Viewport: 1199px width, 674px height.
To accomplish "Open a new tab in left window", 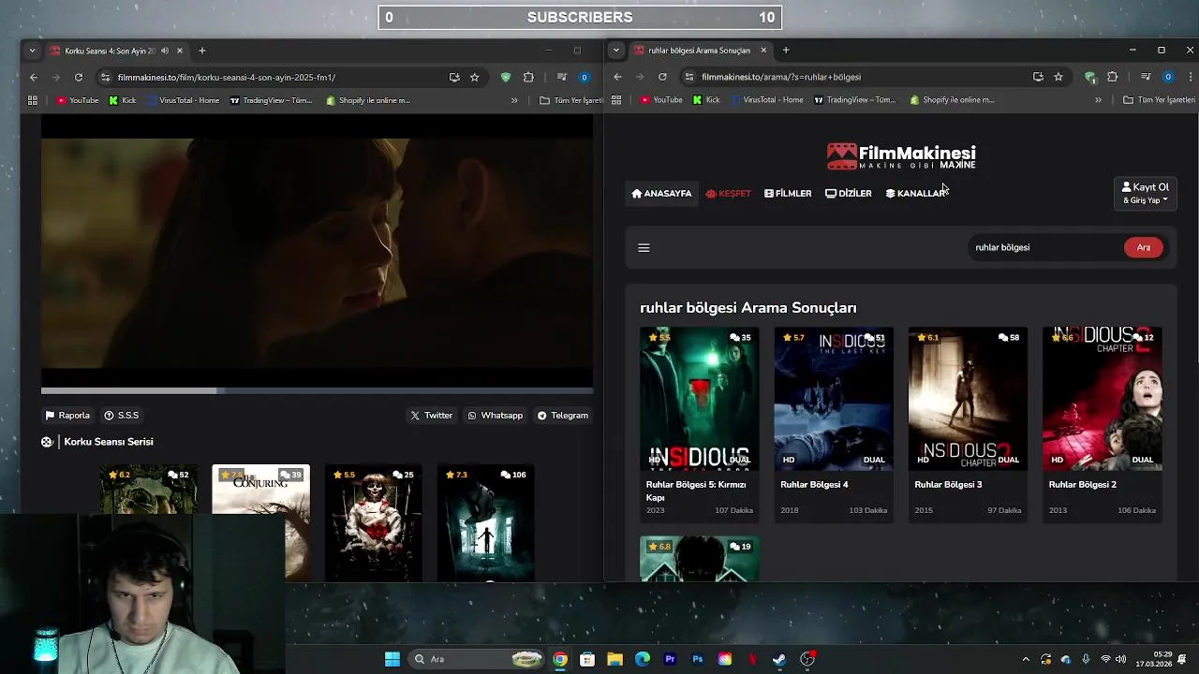I will point(201,51).
